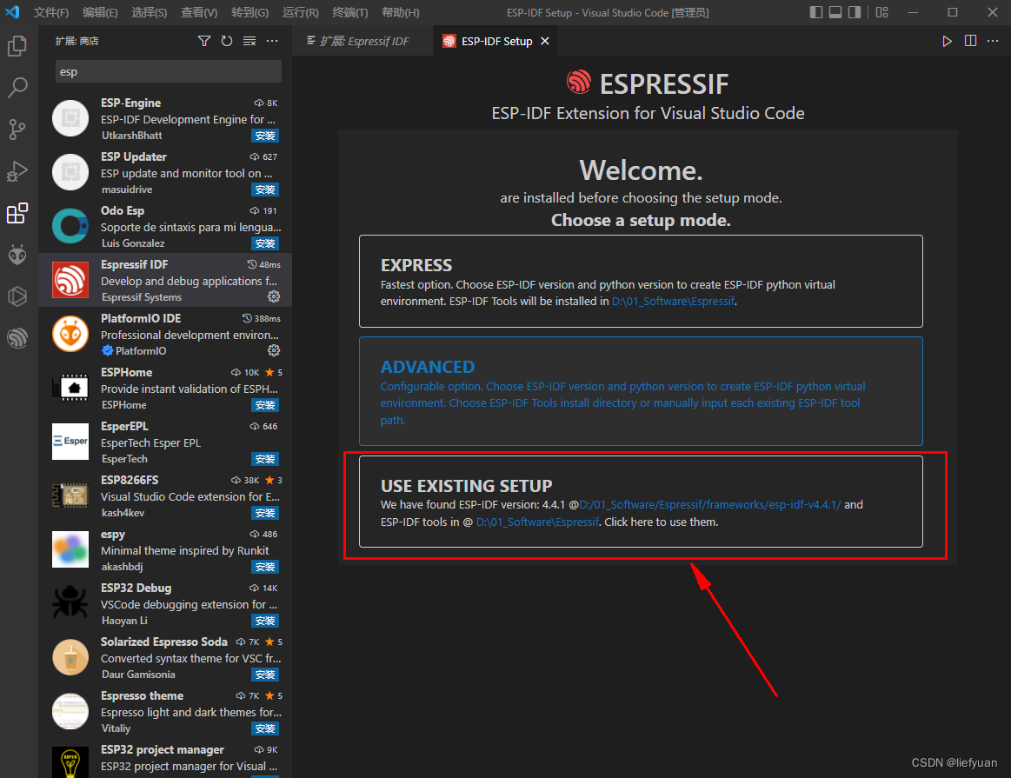The width and height of the screenshot is (1011, 778).
Task: Toggle bottom panel layout icon
Action: [x=835, y=12]
